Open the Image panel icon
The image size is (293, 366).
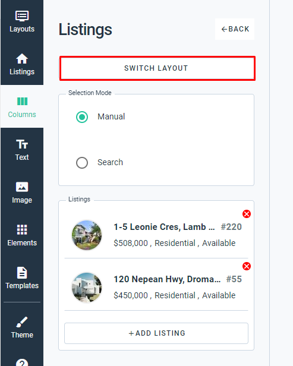(x=22, y=187)
